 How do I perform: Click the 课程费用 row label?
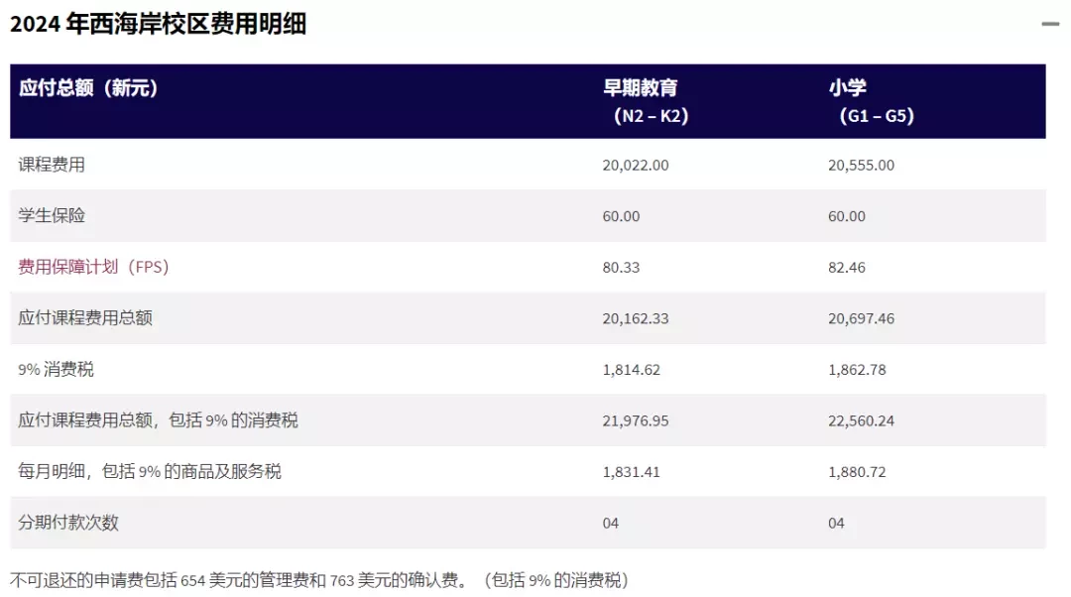(x=52, y=165)
